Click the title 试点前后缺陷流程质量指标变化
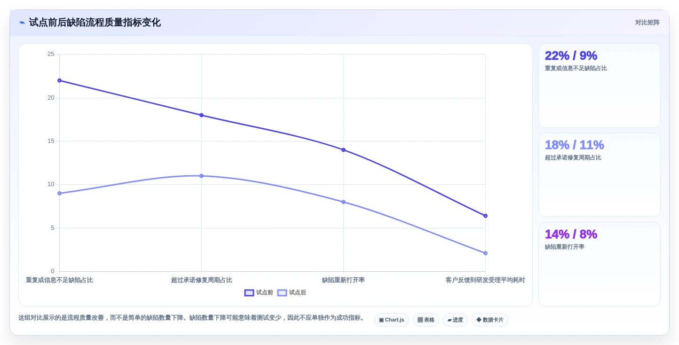Image resolution: width=679 pixels, height=345 pixels. (95, 23)
